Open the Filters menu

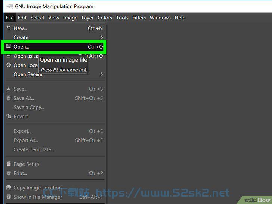coord(139,18)
